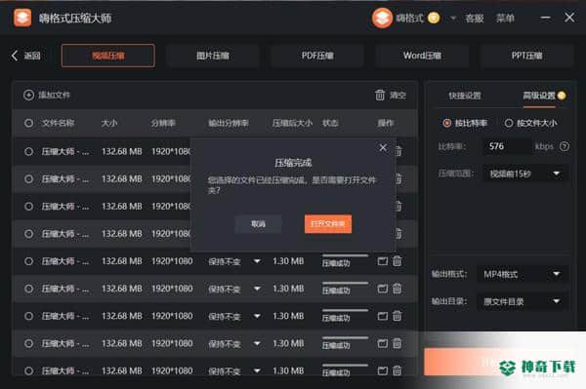Expand the account dropdown arrow beside the username
The height and width of the screenshot is (389, 586).
pyautogui.click(x=453, y=18)
